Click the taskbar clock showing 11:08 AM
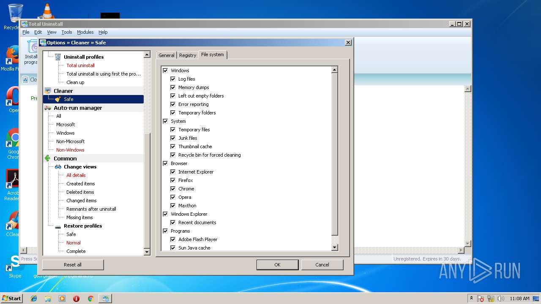The image size is (541, 304). pos(519,299)
